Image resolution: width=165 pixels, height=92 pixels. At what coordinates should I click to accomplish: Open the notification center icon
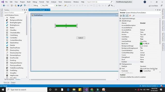(x=161, y=90)
